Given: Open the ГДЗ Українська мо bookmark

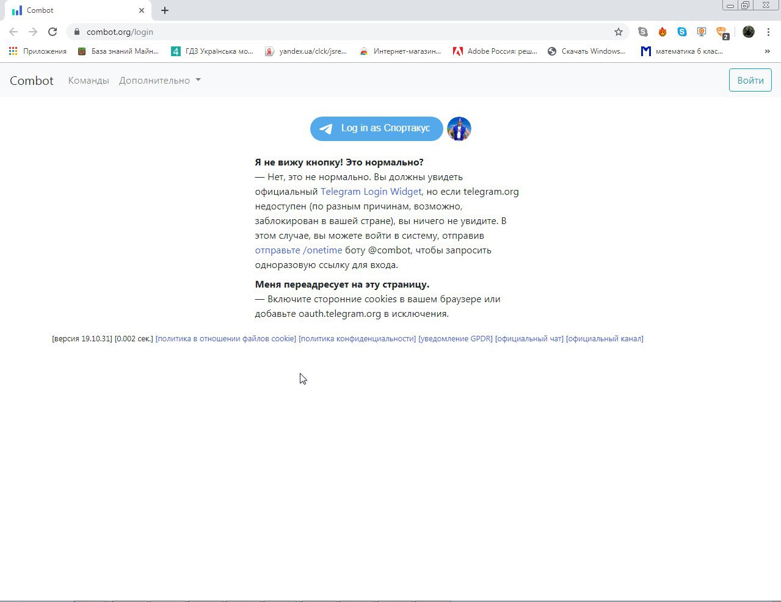Looking at the screenshot, I should click(213, 51).
